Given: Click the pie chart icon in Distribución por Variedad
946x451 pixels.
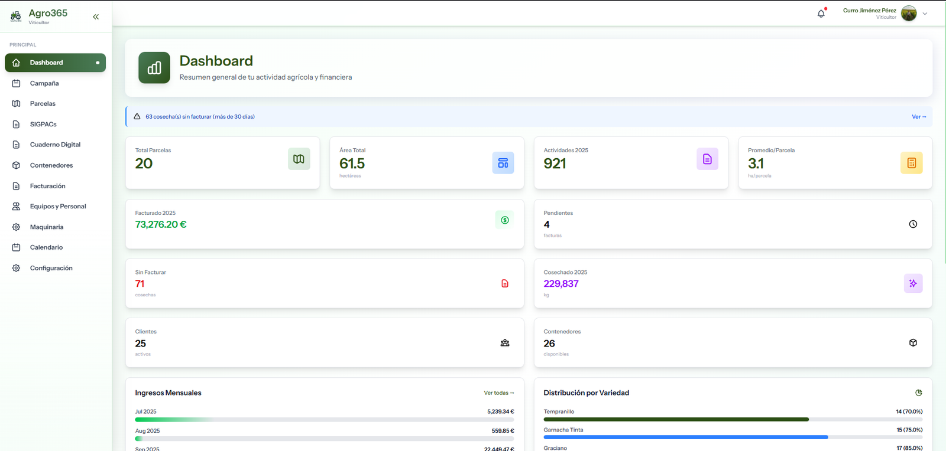Looking at the screenshot, I should (x=918, y=393).
